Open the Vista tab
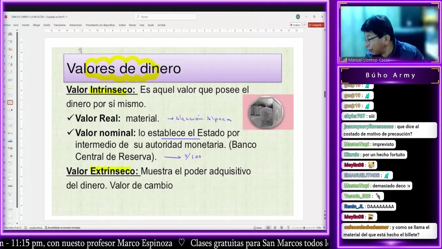 coord(142,25)
